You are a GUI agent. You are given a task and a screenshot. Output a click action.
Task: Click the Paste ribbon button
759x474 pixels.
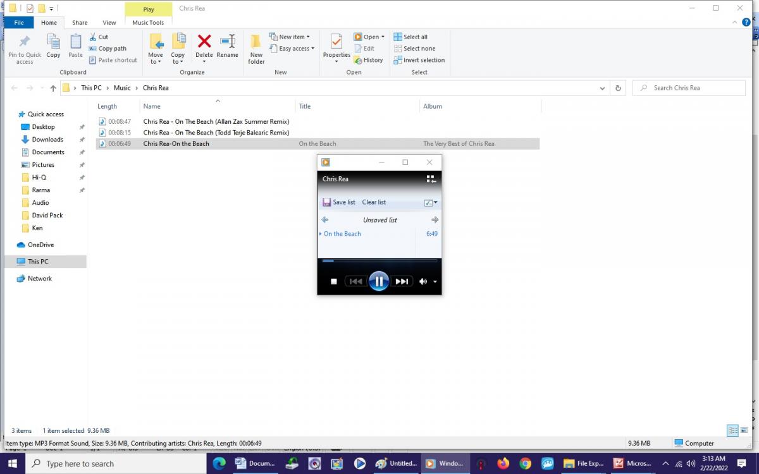[75, 46]
